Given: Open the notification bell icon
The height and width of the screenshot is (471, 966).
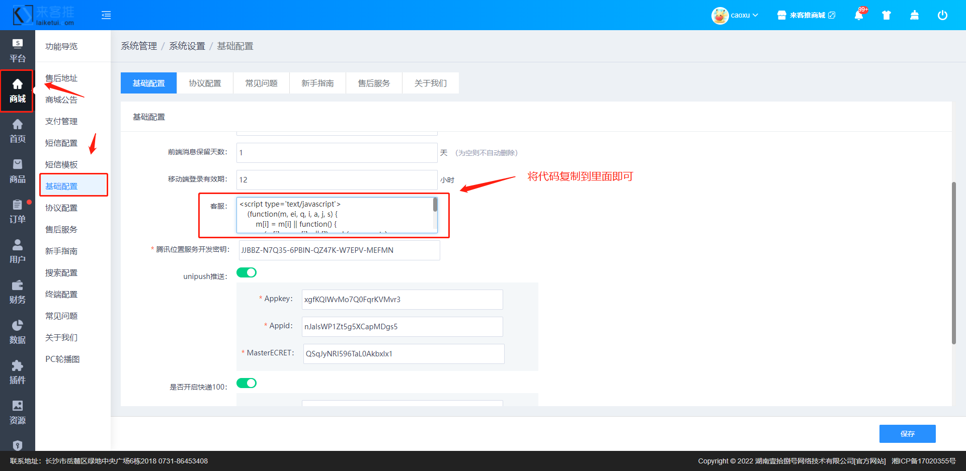Looking at the screenshot, I should coord(859,15).
